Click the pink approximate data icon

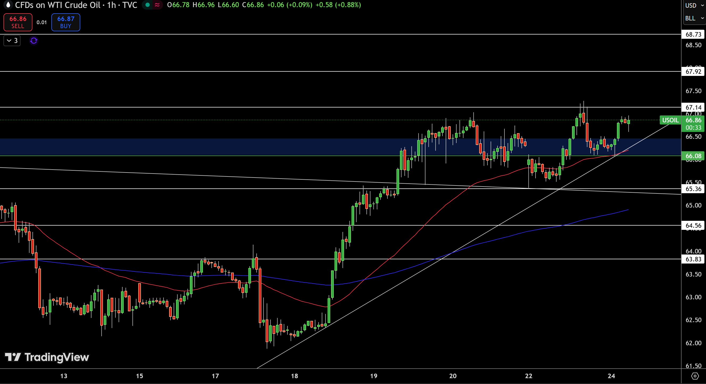(157, 5)
